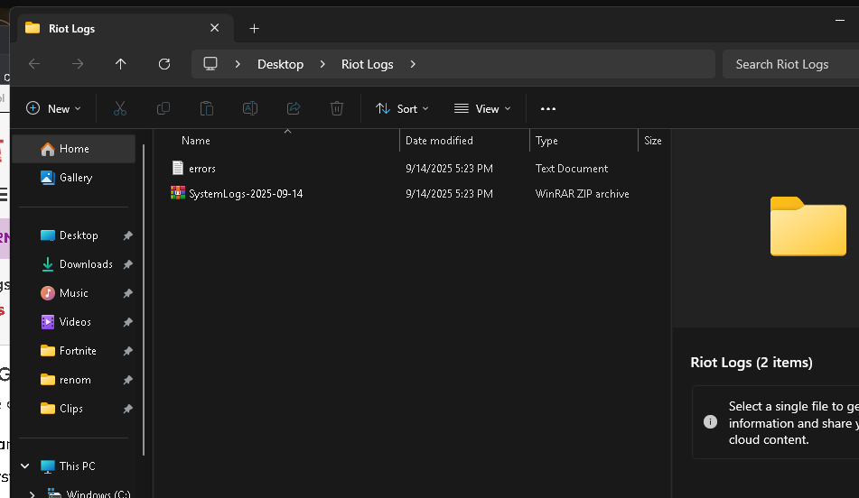Click the pin icon next to Downloads
Screen dimensions: 859x498
[127, 264]
